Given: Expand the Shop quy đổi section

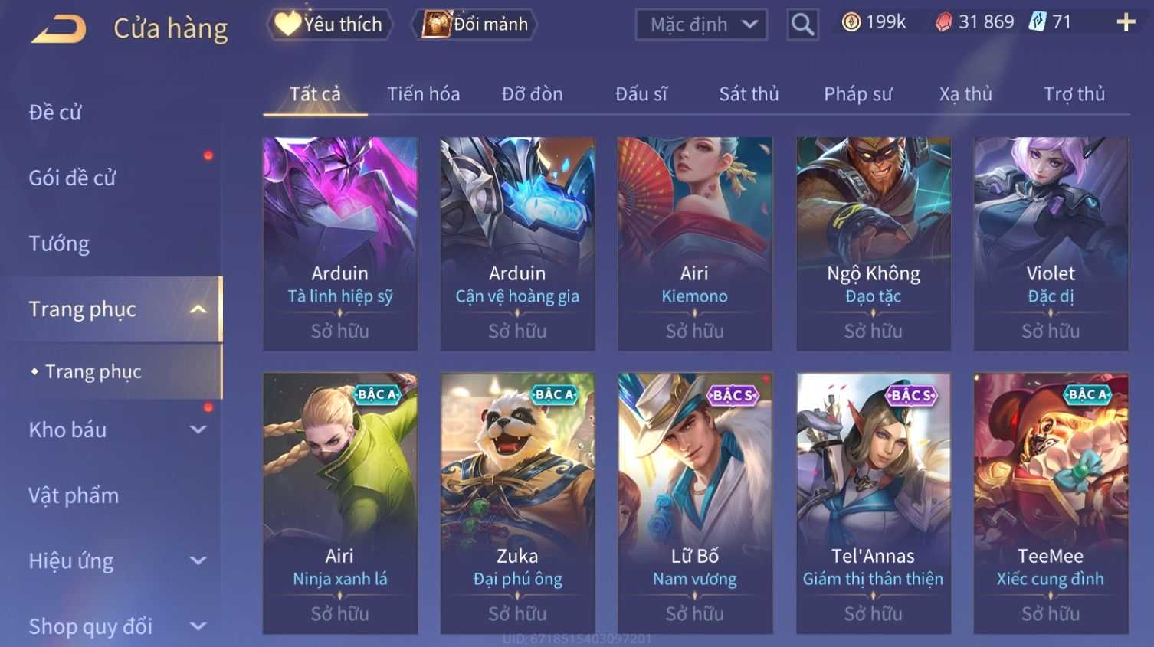Looking at the screenshot, I should coord(198,626).
